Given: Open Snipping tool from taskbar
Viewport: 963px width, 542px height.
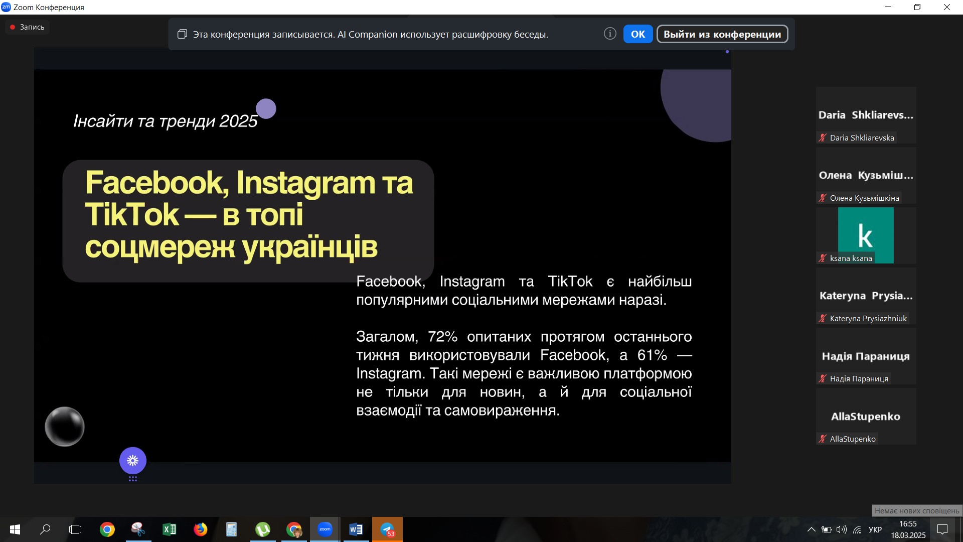Looking at the screenshot, I should coord(138,529).
